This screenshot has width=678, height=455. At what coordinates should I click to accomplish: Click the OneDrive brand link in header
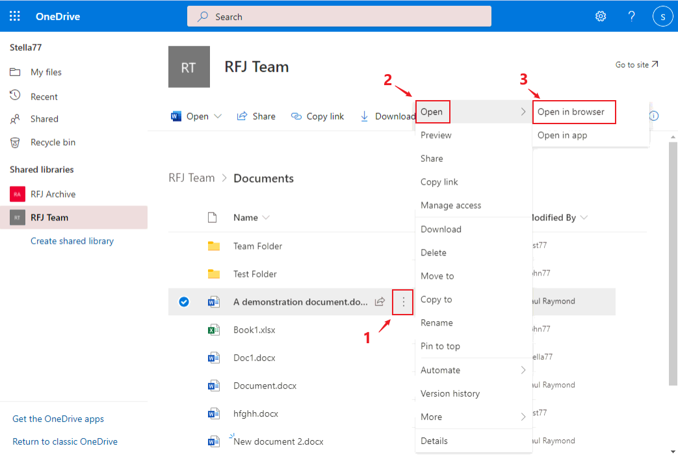[x=58, y=16]
